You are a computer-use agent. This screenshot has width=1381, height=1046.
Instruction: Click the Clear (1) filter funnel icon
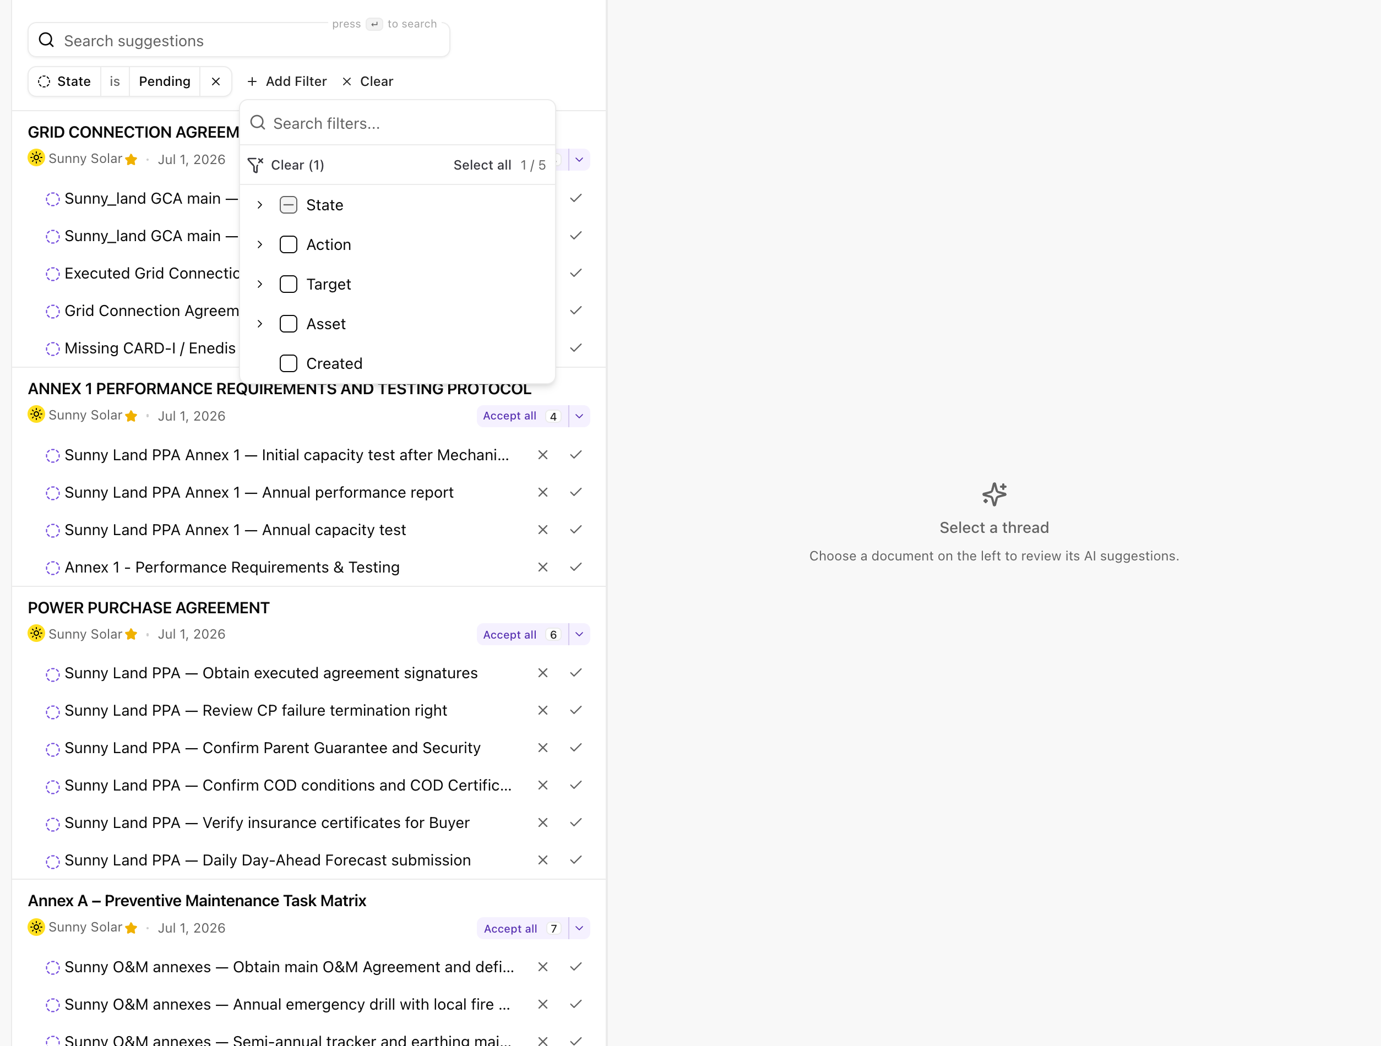point(256,165)
